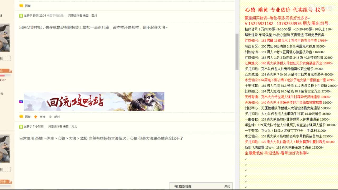
Task: Click the 回复 link above the 四川 post
Action: [28, 6]
